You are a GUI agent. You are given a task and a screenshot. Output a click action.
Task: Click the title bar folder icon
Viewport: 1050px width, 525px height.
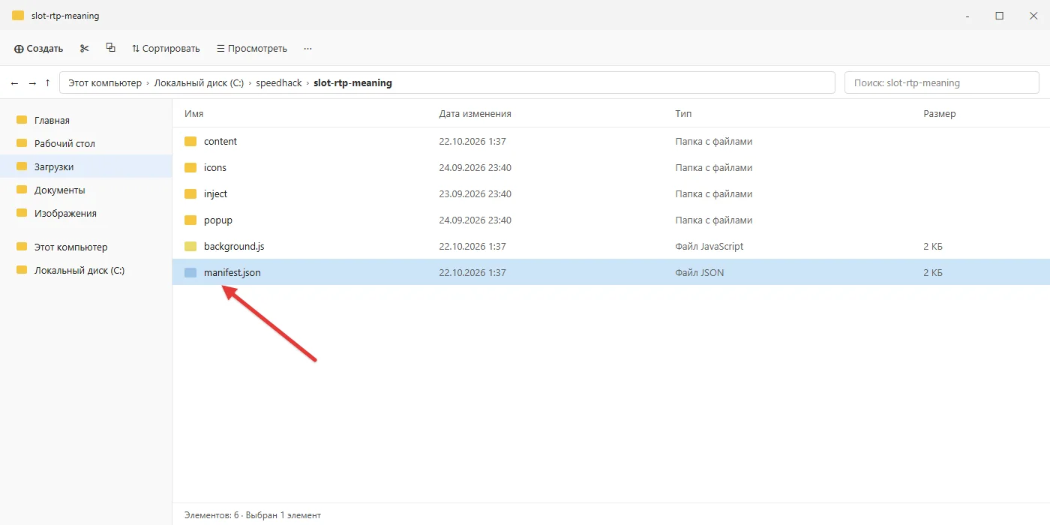point(18,15)
